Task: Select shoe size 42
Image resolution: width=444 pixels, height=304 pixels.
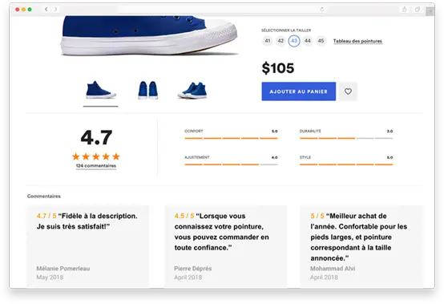Action: tap(281, 41)
